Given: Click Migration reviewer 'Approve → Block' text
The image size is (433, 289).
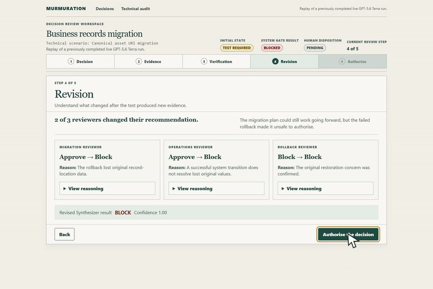Looking at the screenshot, I should [x=86, y=157].
